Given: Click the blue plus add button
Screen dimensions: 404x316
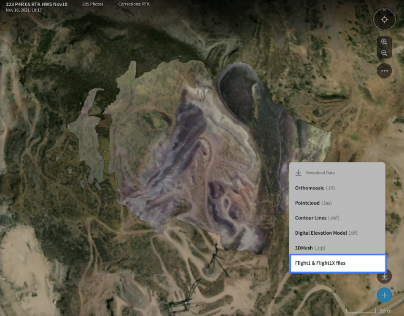Looking at the screenshot, I should (x=384, y=295).
